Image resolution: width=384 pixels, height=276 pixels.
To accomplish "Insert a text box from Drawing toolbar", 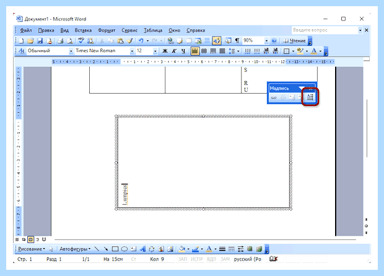I will point(133,249).
